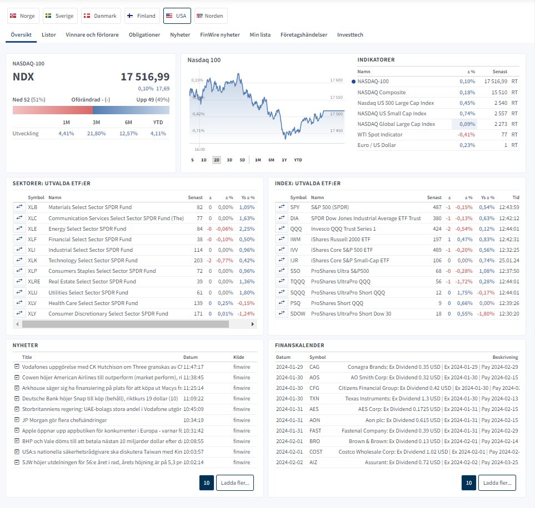The image size is (535, 508).
Task: Click the compare arrows icon for XLP
Action: coord(19,271)
